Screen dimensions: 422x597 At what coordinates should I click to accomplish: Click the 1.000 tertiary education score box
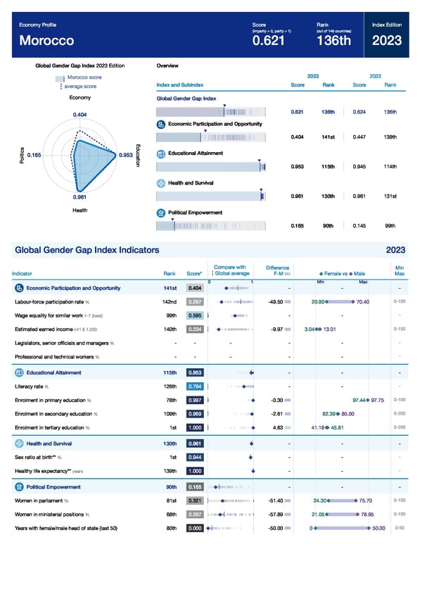tap(196, 427)
